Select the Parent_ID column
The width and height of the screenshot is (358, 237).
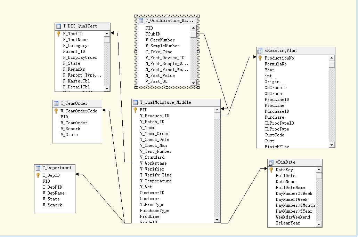(74, 52)
